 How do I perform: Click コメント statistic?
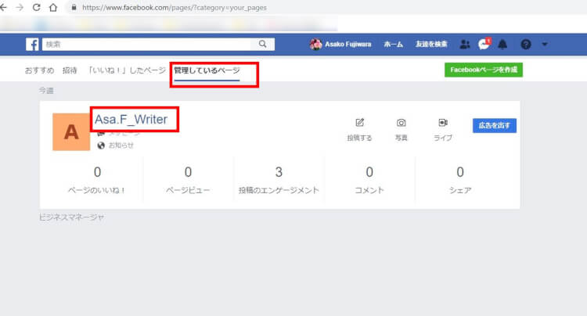[369, 180]
